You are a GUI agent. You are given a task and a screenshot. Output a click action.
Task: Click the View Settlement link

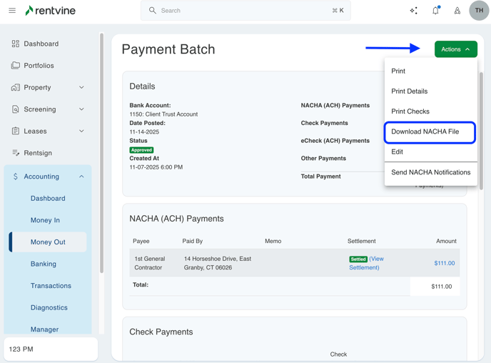365,264
